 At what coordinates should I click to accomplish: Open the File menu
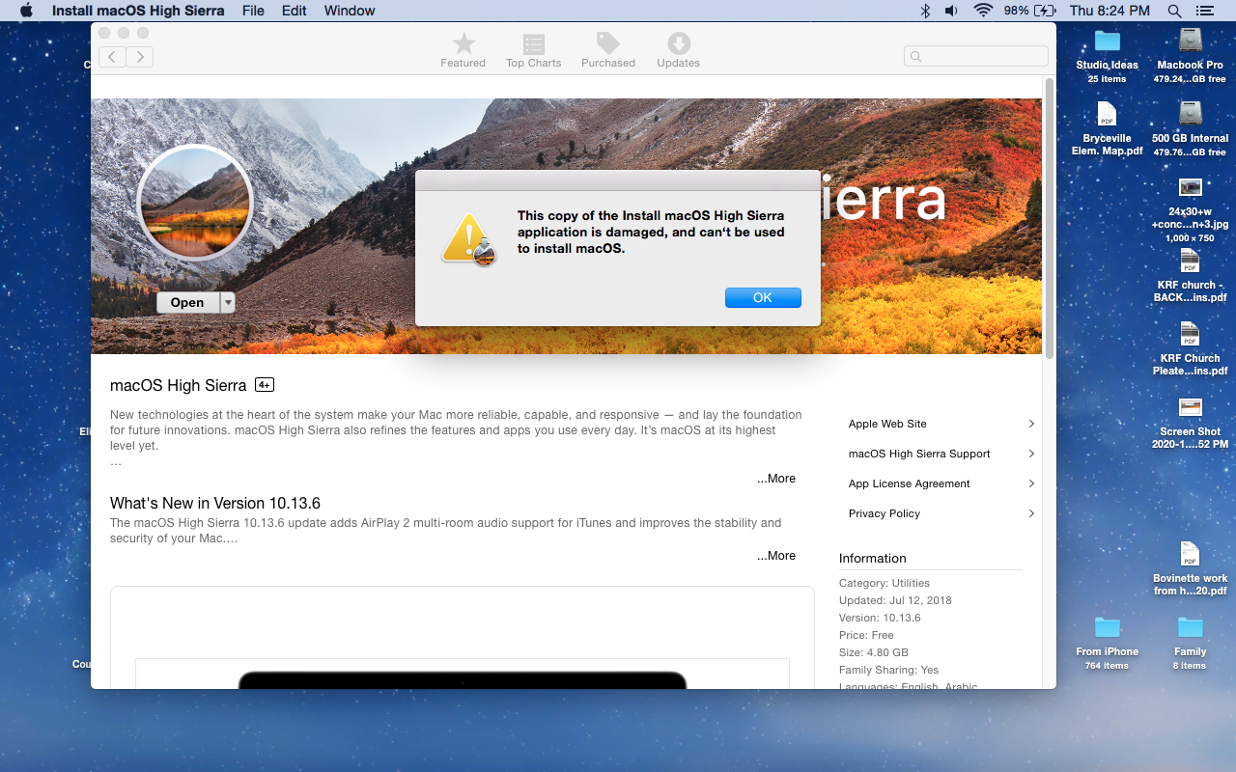[x=253, y=11]
